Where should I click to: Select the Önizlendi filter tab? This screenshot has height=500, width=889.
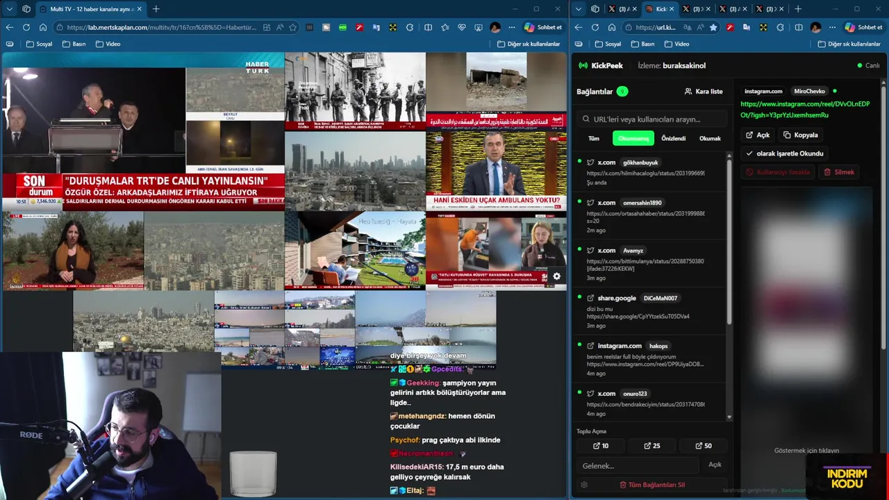673,138
